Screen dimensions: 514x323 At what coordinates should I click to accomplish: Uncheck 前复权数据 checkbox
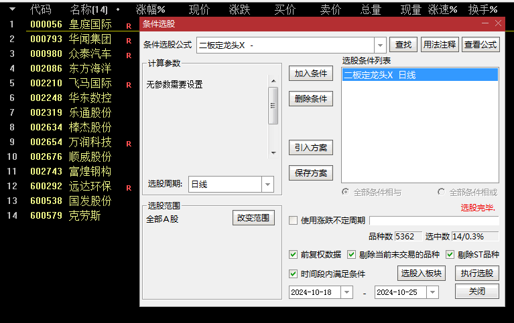(x=293, y=254)
